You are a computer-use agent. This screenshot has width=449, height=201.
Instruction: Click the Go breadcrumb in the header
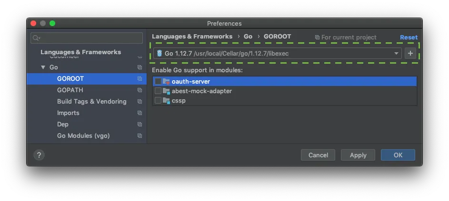248,37
